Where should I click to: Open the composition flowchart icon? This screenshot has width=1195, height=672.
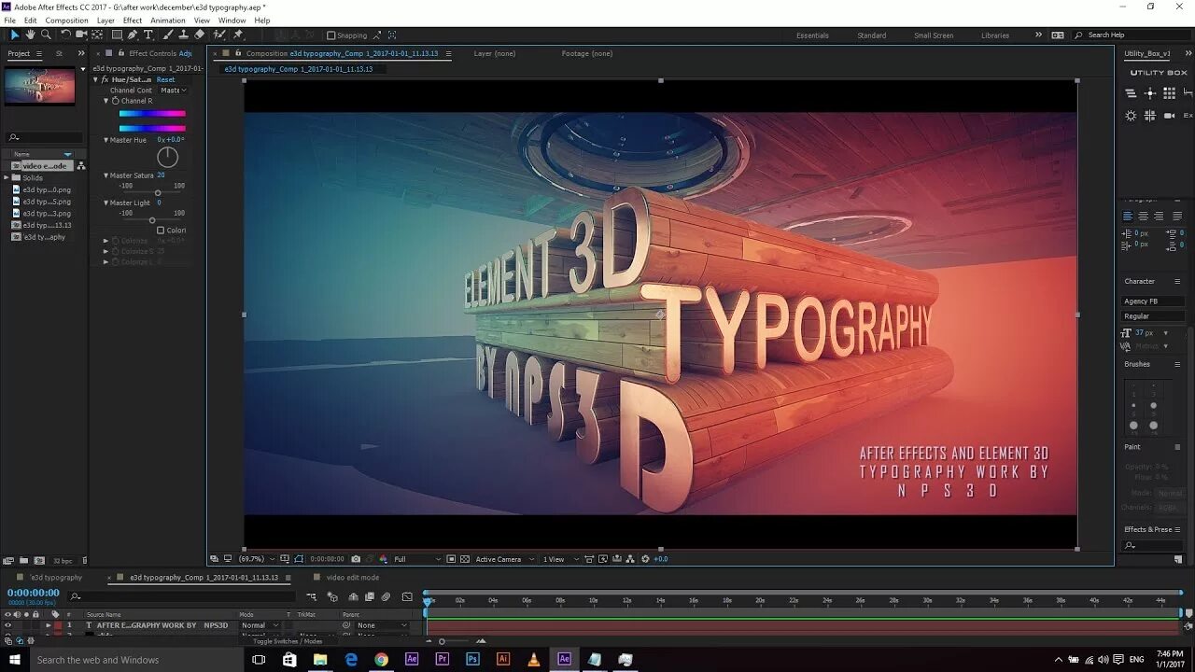630,559
